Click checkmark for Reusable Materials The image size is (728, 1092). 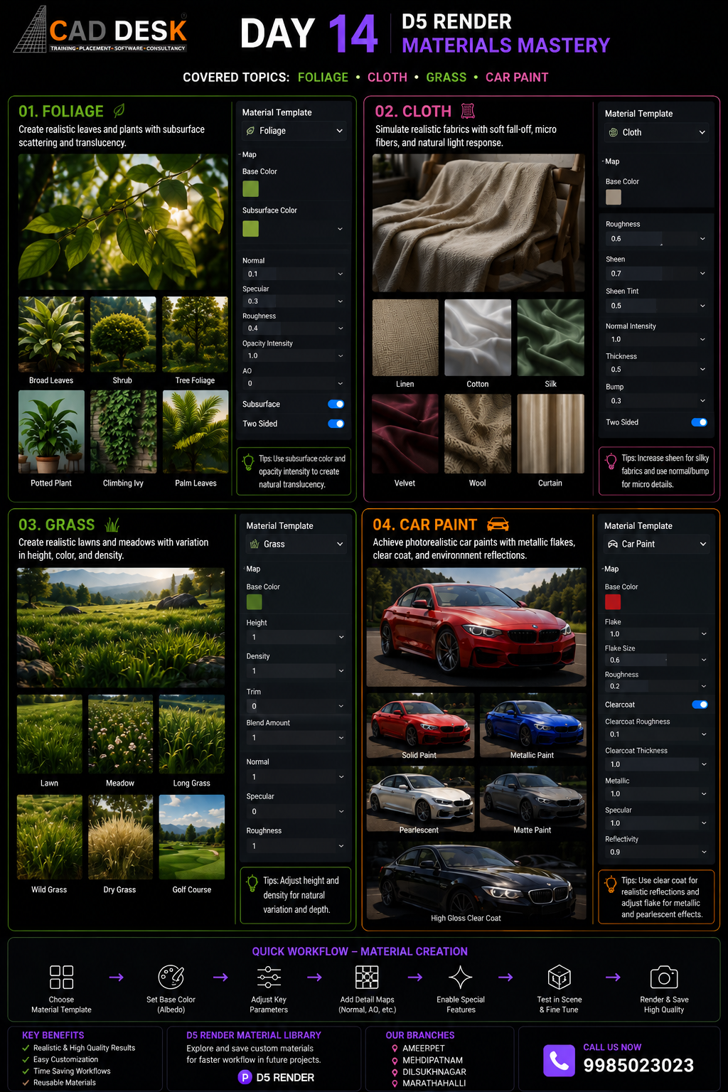click(26, 1083)
